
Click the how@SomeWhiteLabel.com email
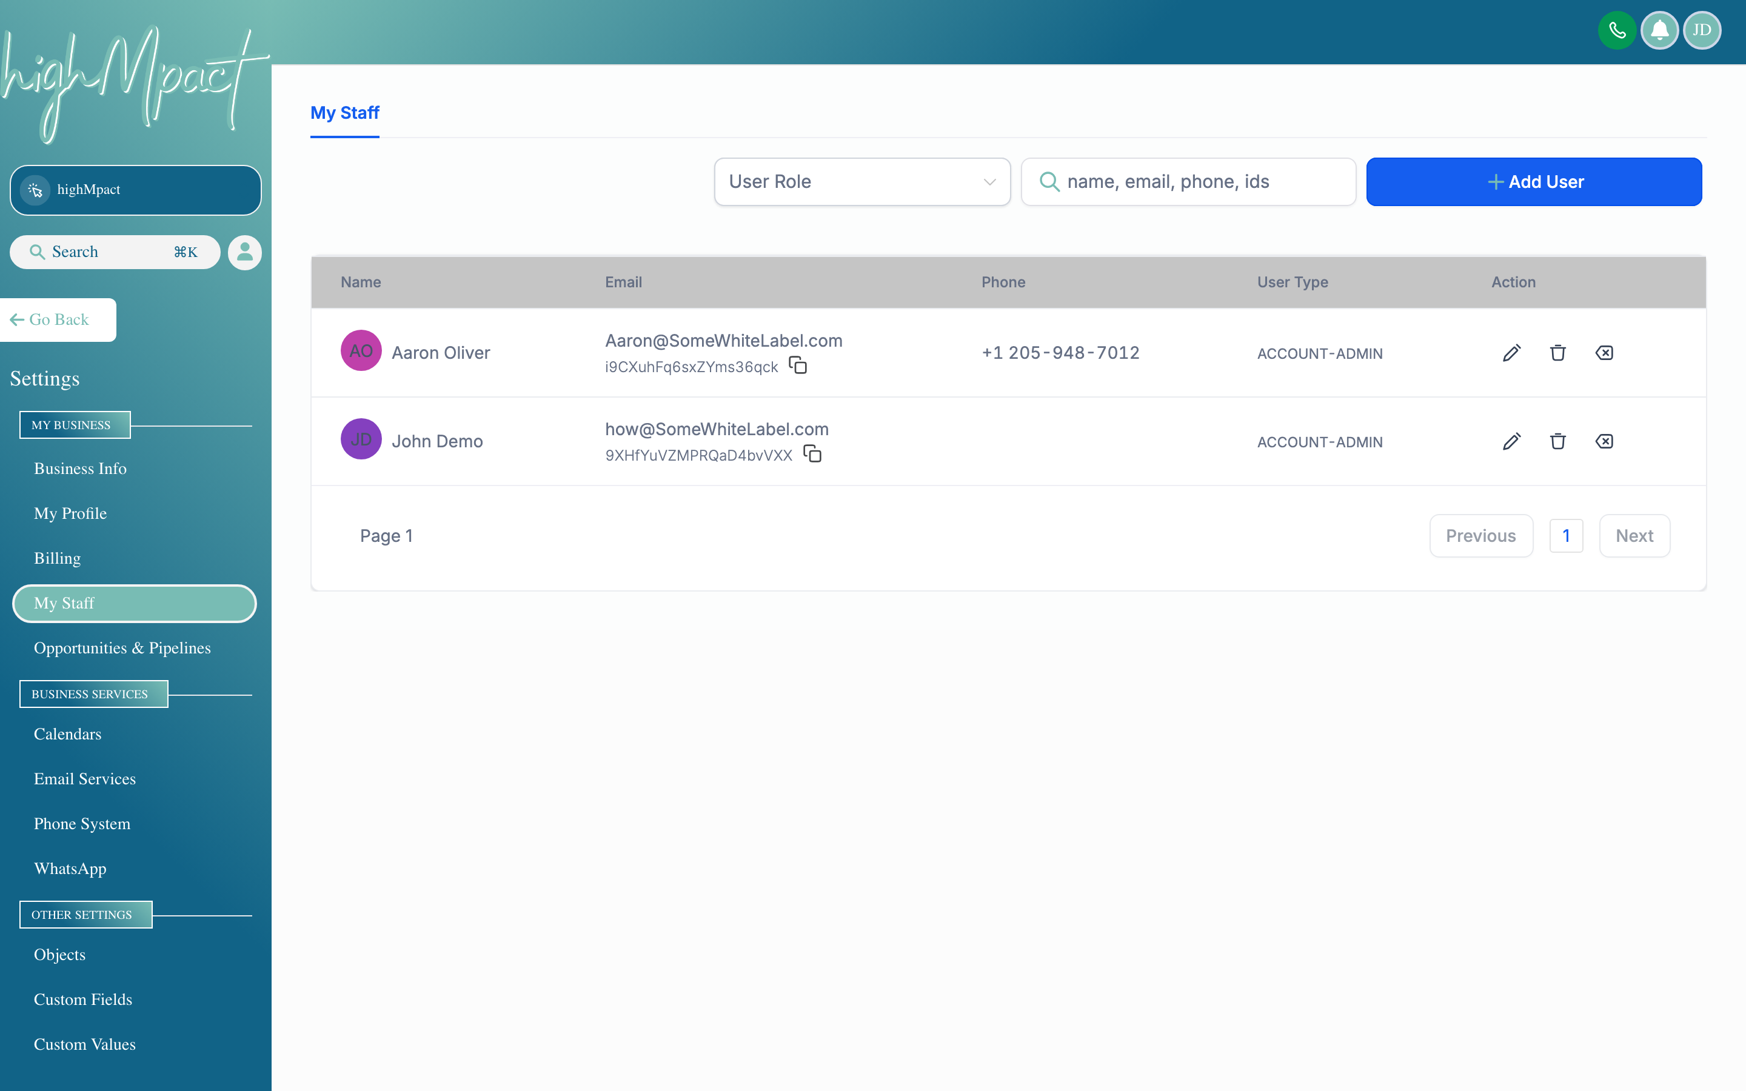[x=717, y=429]
